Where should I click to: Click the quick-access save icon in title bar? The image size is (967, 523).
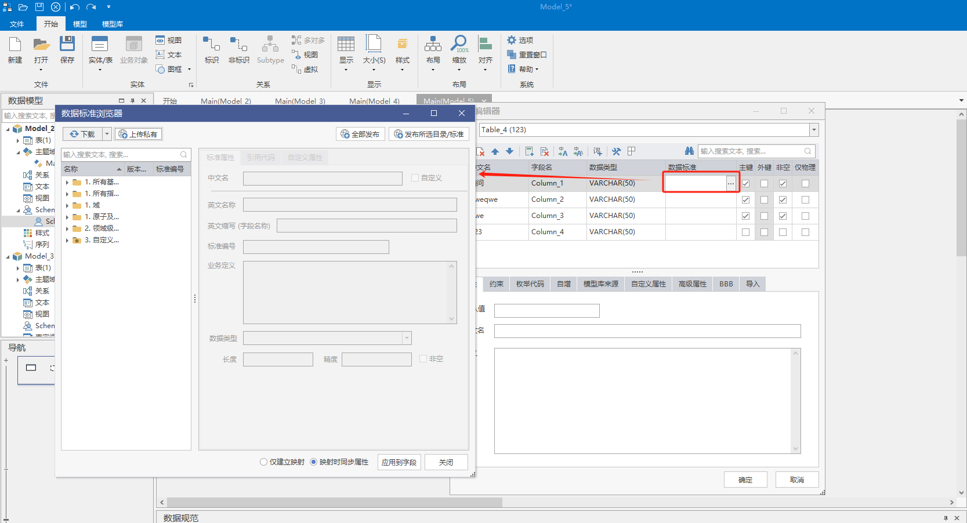click(39, 7)
